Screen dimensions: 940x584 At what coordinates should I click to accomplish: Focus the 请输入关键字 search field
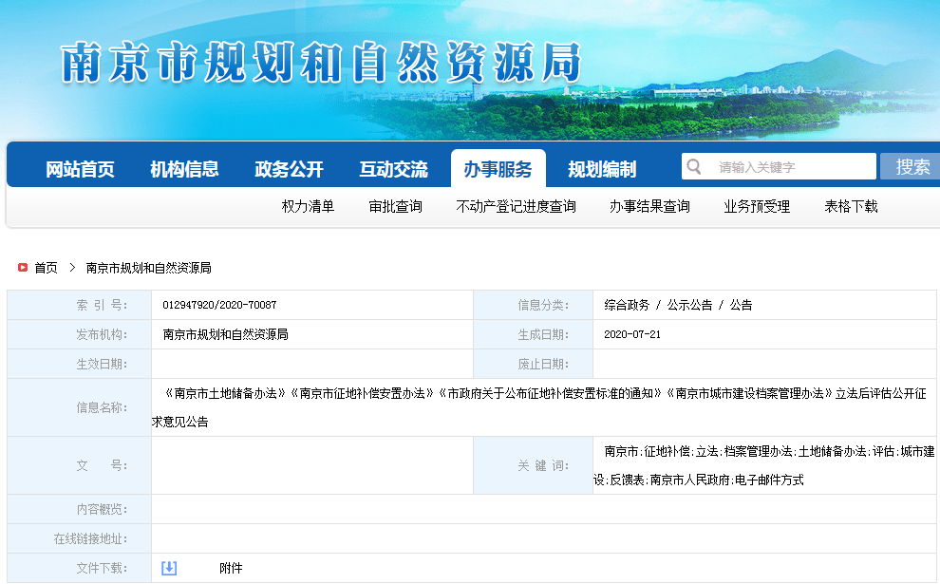tap(779, 166)
